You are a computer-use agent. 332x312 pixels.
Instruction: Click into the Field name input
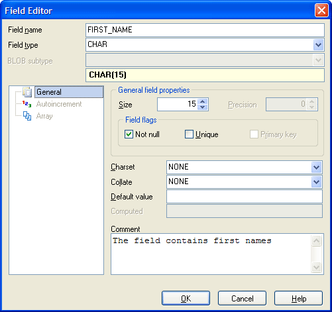(x=205, y=30)
